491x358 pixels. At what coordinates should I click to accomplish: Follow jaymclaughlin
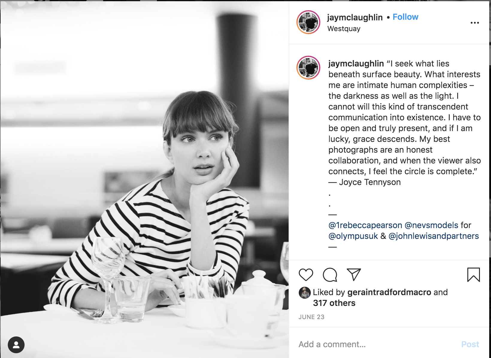click(405, 17)
